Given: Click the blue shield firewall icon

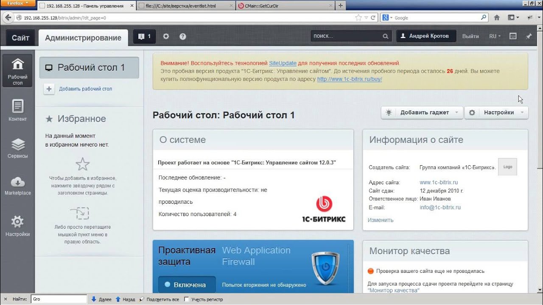Looking at the screenshot, I should pos(325,269).
